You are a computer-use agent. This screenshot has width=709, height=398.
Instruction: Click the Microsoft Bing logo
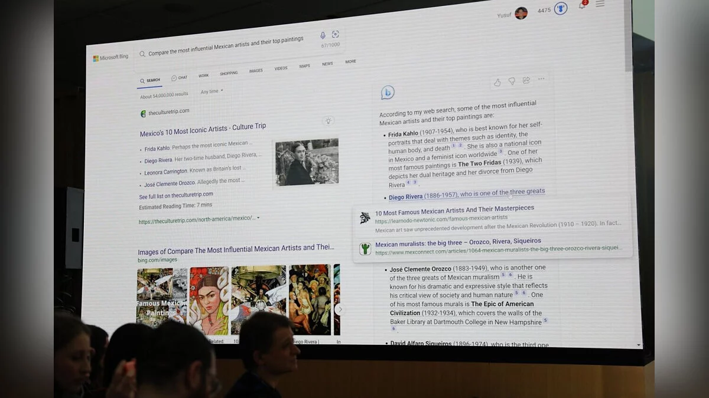(110, 58)
